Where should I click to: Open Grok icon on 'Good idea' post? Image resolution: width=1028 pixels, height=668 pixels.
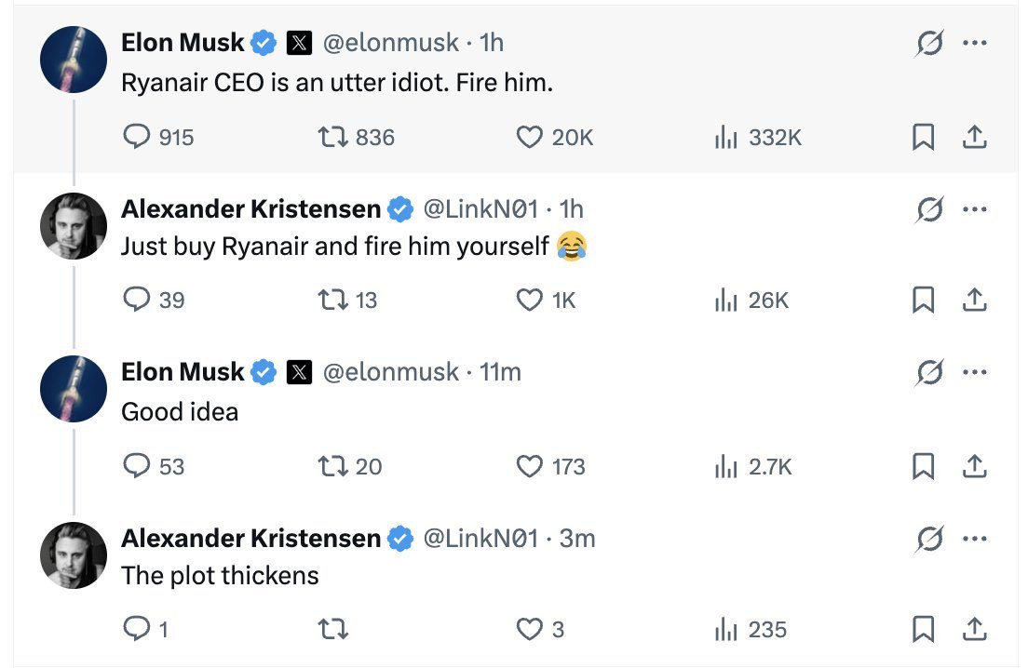click(928, 372)
